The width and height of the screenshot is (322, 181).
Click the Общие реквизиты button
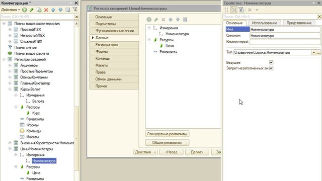coord(167,143)
